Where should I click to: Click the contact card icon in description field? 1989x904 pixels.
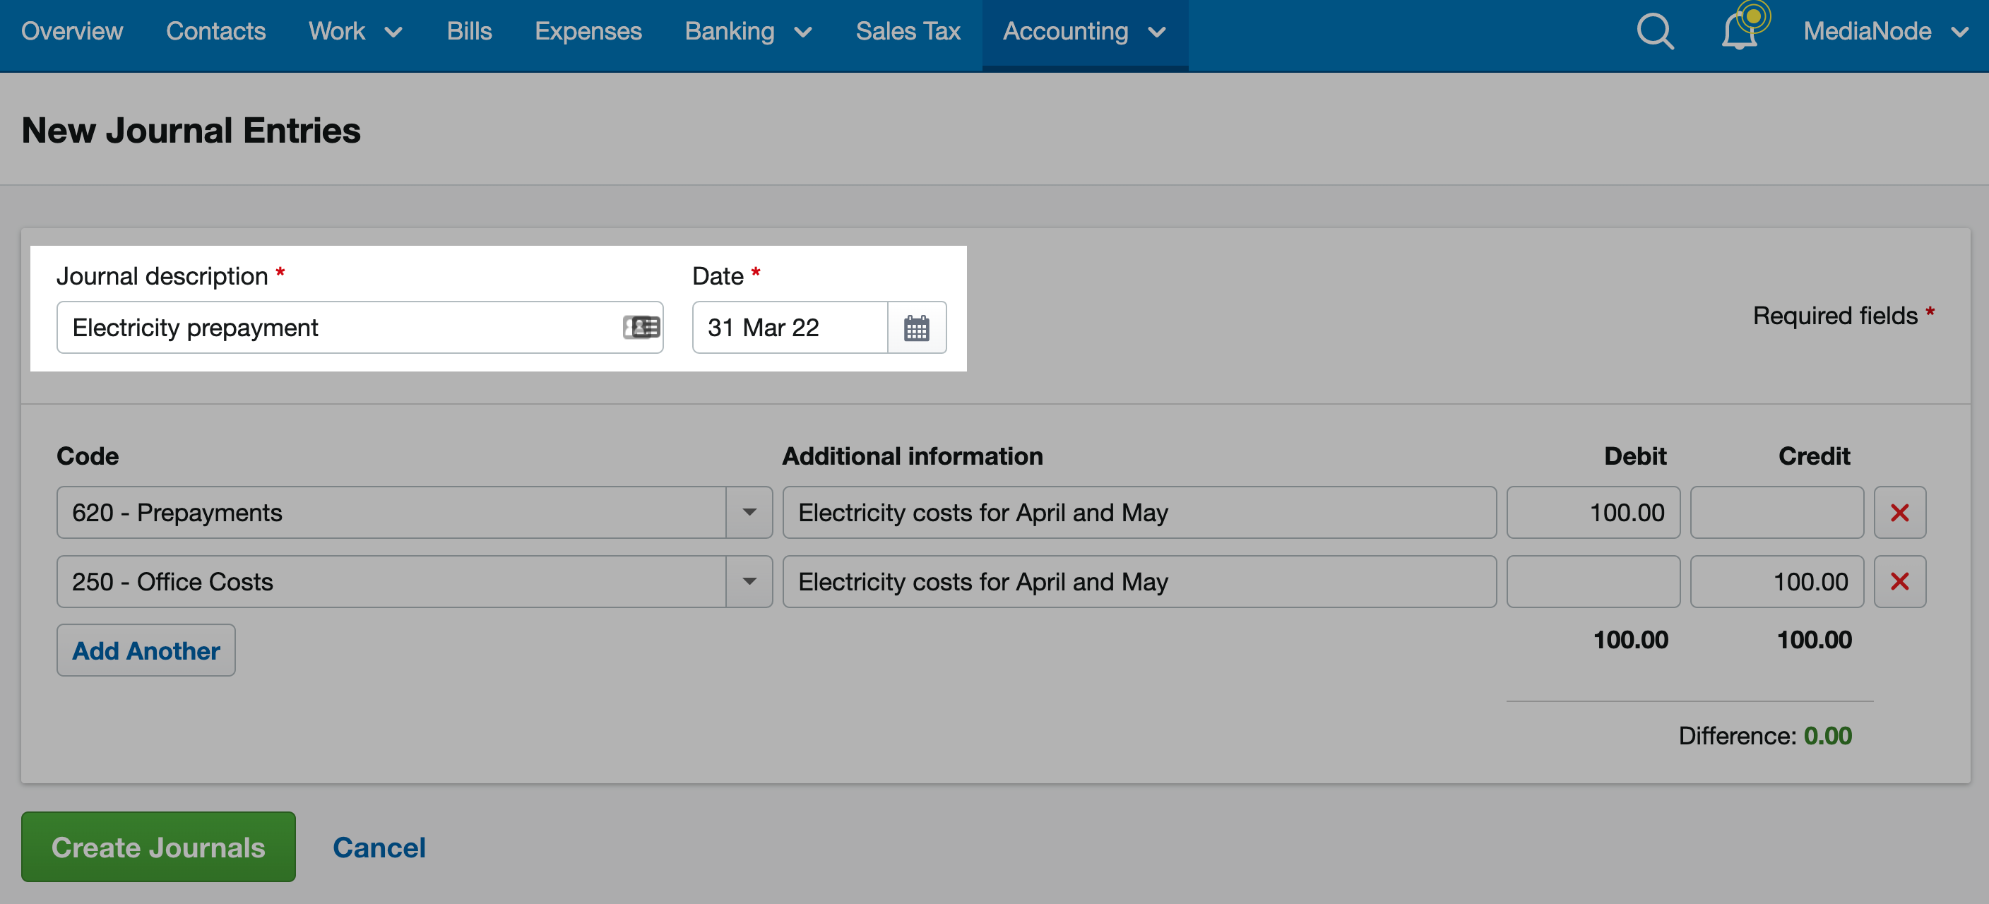tap(641, 327)
